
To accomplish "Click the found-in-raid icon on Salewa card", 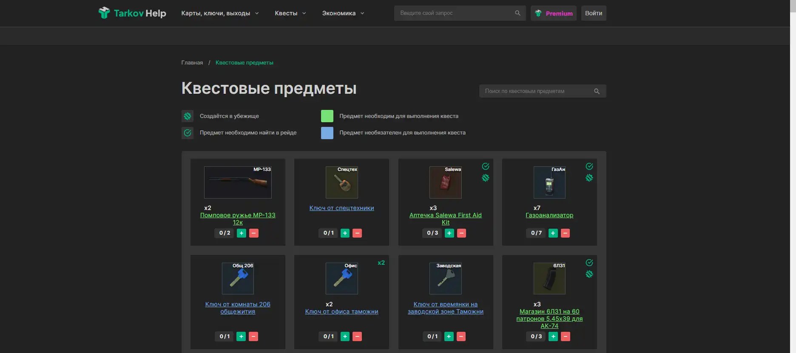I will click(x=486, y=166).
